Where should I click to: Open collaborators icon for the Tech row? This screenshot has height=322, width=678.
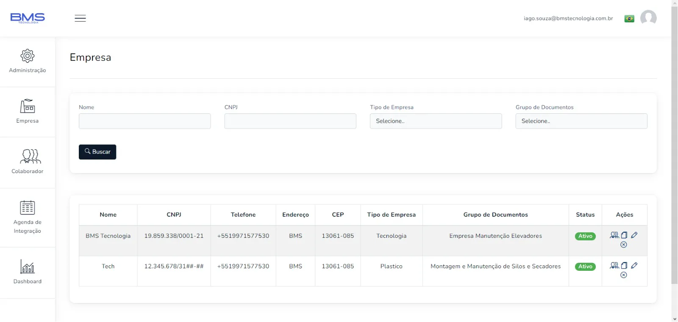click(x=614, y=266)
